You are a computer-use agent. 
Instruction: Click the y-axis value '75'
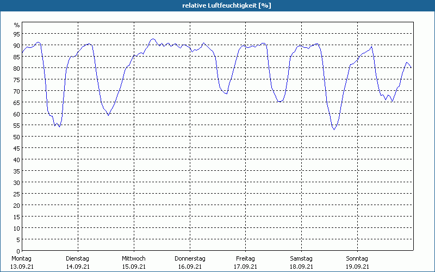point(17,79)
